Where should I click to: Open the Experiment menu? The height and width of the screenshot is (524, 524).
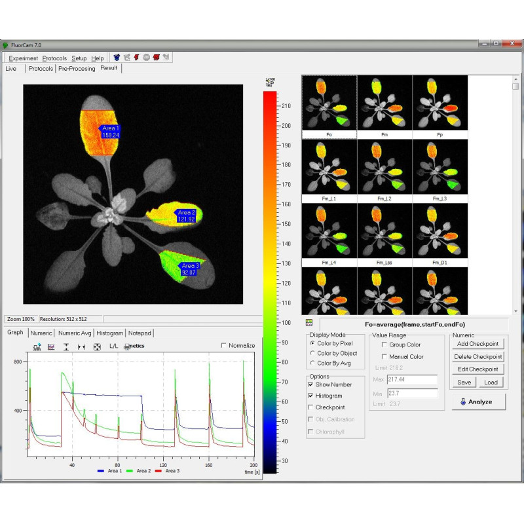pos(23,58)
